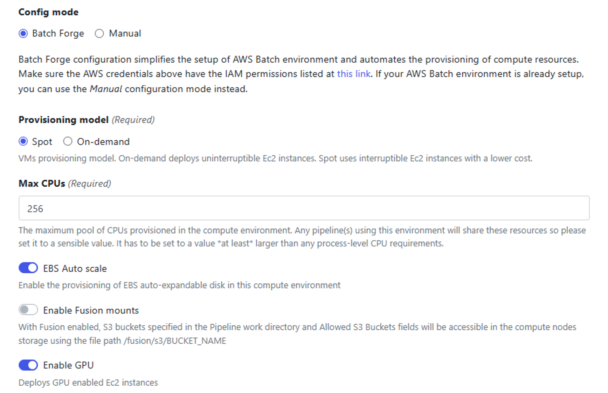Select the Manual config mode radio button
The height and width of the screenshot is (393, 608).
point(99,34)
